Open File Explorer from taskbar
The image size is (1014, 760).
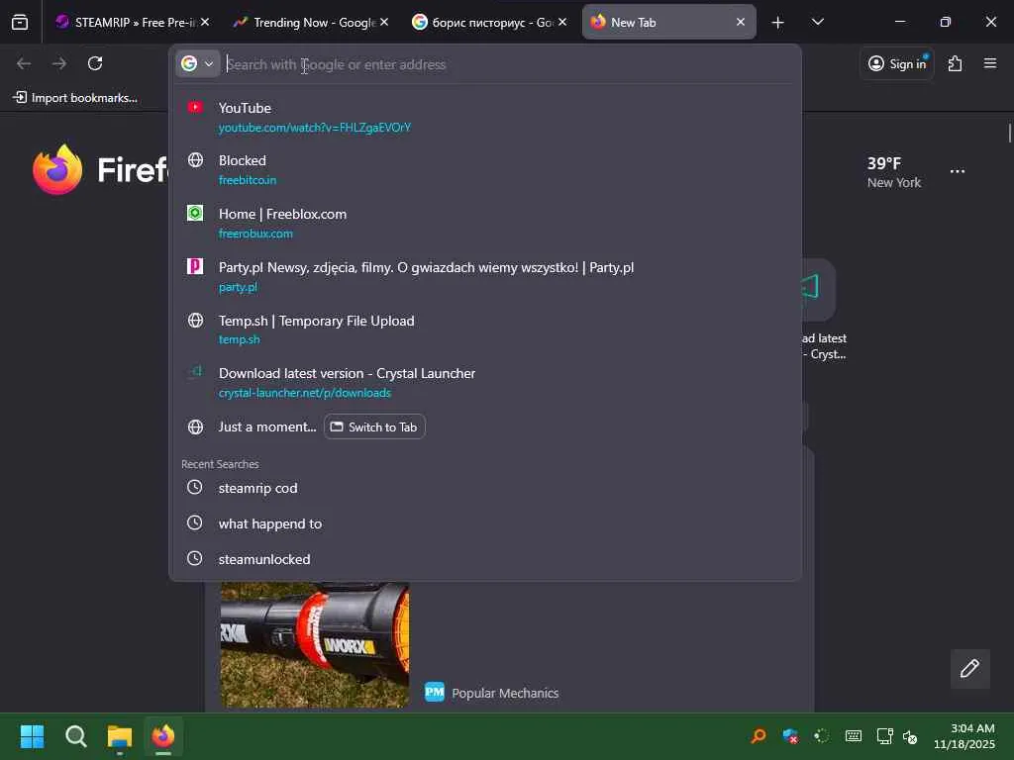tap(120, 736)
